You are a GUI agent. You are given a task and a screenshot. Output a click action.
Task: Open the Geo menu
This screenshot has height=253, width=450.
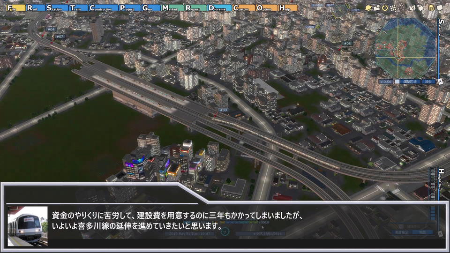point(150,8)
